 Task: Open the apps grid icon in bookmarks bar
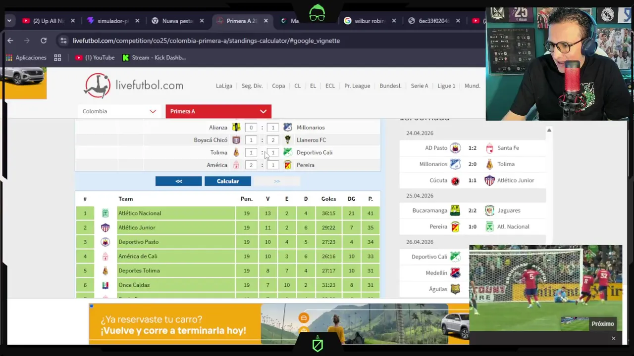pyautogui.click(x=57, y=58)
